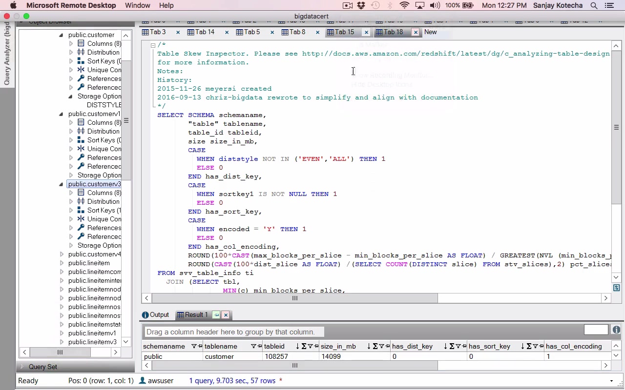Click the sort arrow on tableid column
Image resolution: width=625 pixels, height=390 pixels.
[297, 346]
